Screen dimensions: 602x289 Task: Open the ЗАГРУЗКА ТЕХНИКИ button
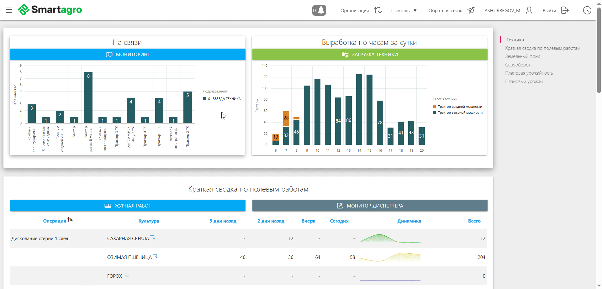(x=370, y=54)
